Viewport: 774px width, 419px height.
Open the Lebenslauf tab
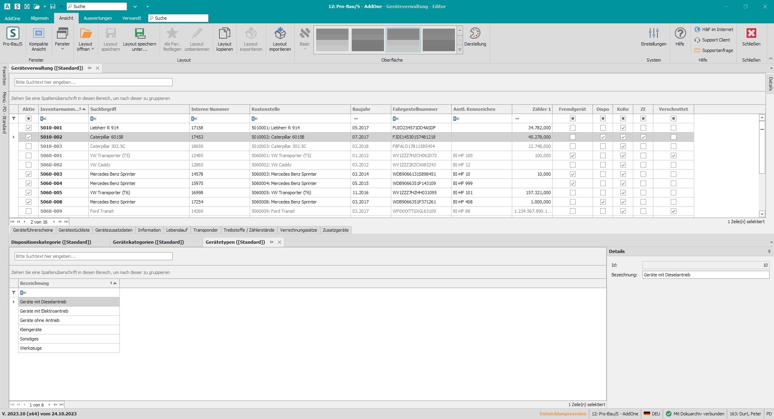(x=177, y=230)
